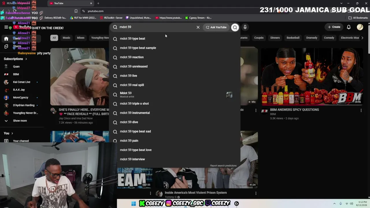Clear the search box with the X

tap(198, 27)
